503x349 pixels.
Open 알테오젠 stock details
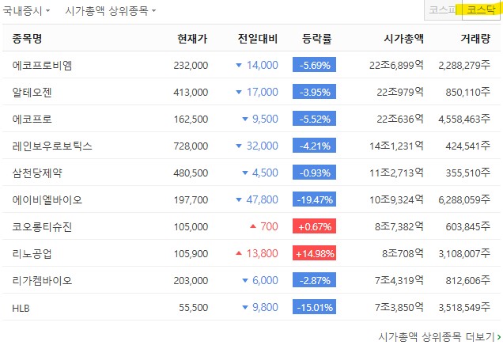[32, 93]
